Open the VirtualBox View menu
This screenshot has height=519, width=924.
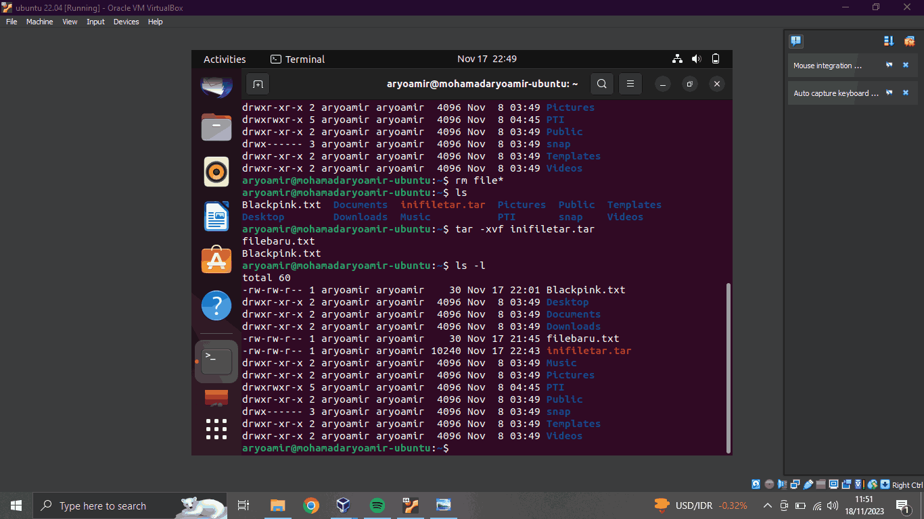[70, 22]
